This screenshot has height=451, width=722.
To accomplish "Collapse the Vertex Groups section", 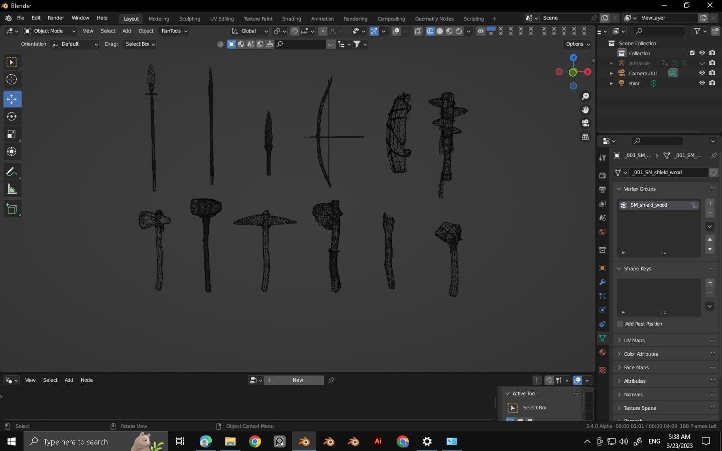I will pos(619,189).
